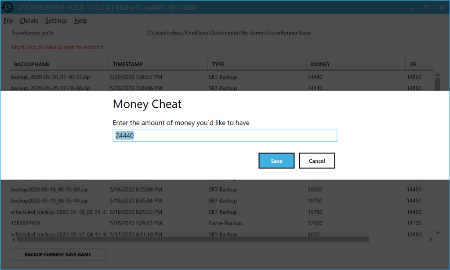
Task: Click the horizontal scrollbar right arrow
Action: [x=431, y=240]
